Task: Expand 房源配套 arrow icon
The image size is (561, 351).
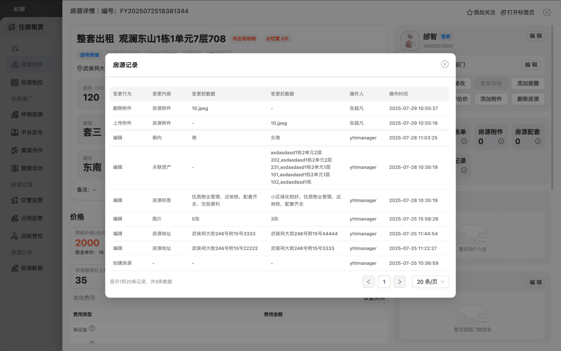Action: tap(538, 141)
